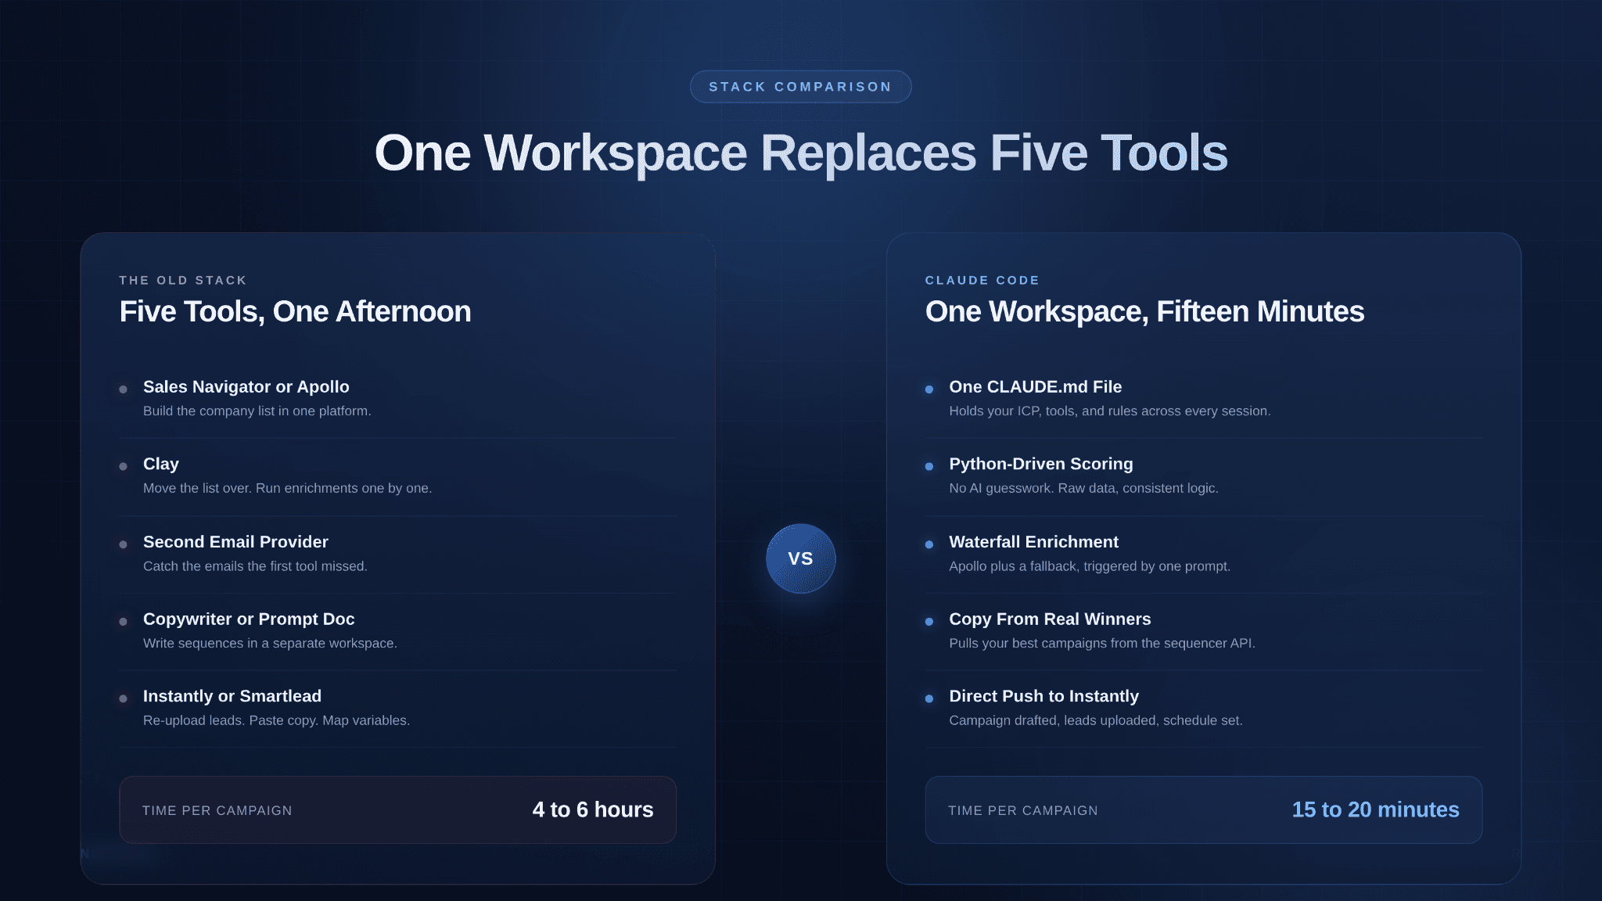Click the 4 to 6 hours value
The height and width of the screenshot is (901, 1602).
tap(592, 809)
